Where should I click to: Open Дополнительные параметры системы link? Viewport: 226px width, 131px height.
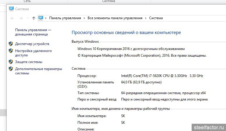(x=38, y=71)
